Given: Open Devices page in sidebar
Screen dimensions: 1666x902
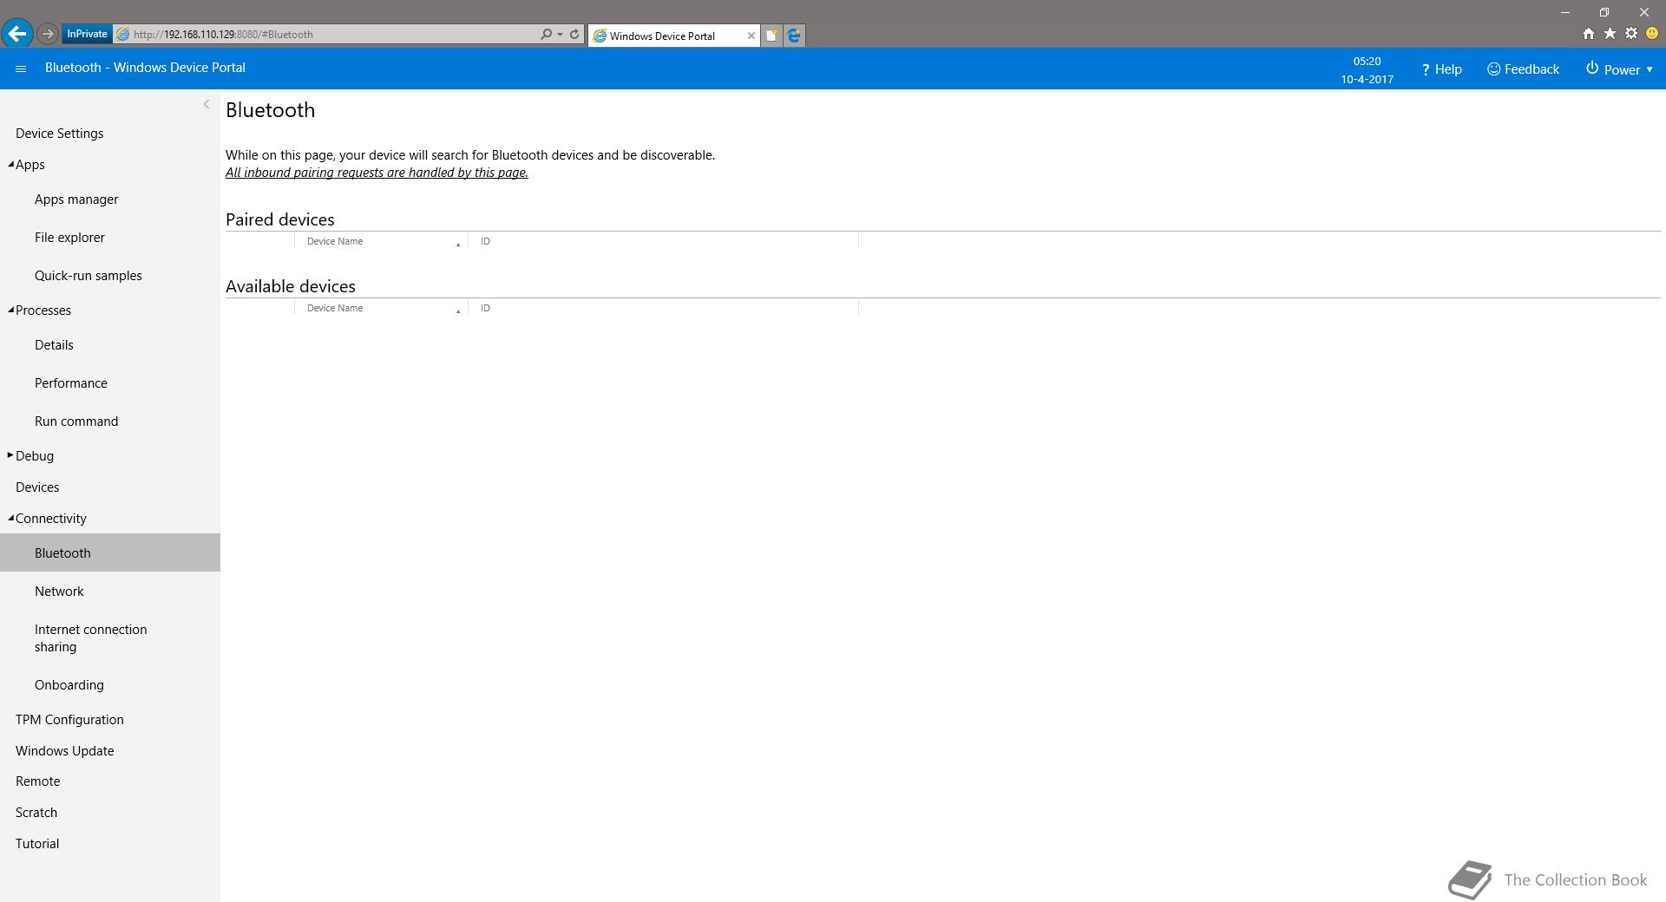Looking at the screenshot, I should (37, 487).
